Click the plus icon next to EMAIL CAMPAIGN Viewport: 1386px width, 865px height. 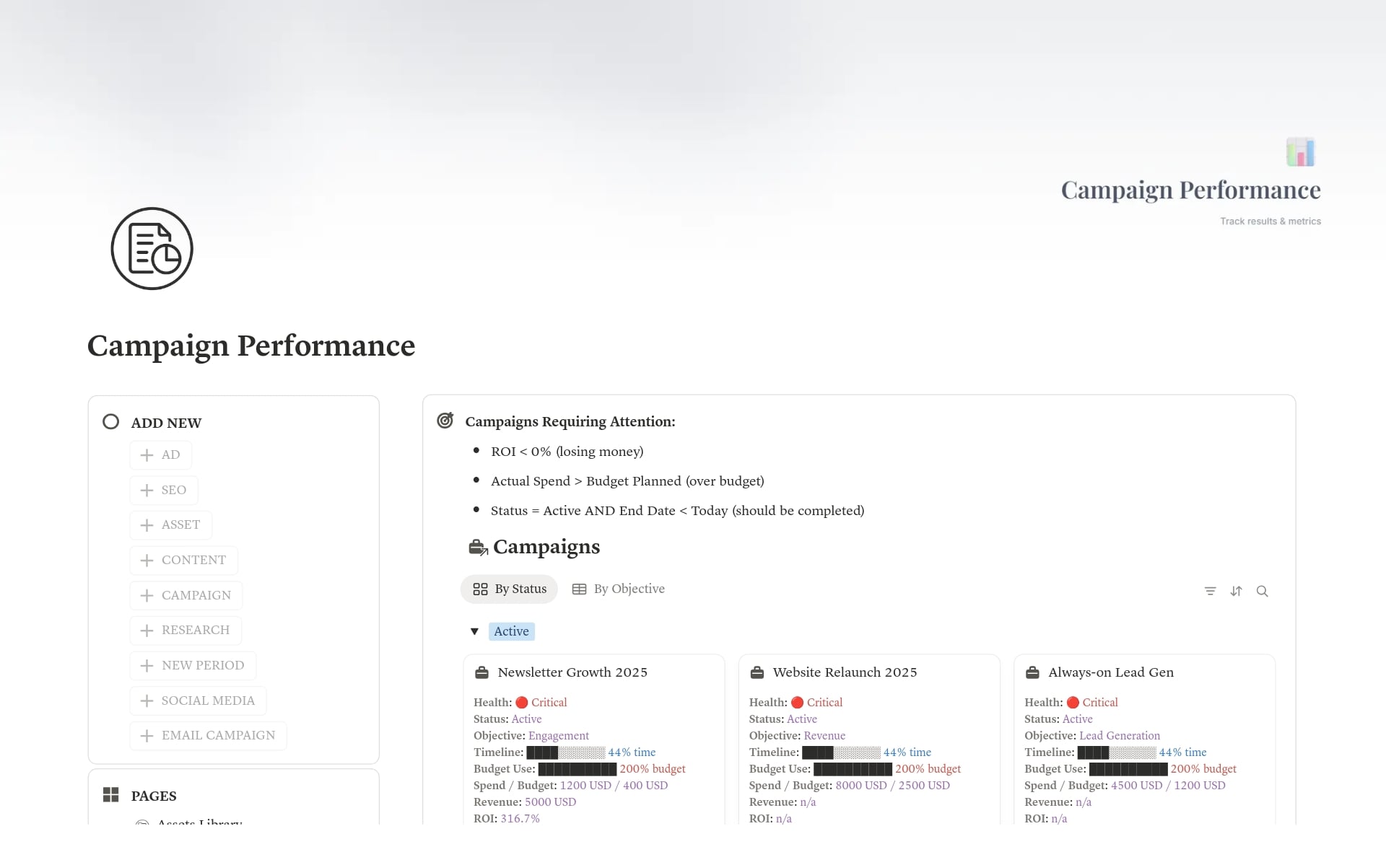click(x=147, y=736)
